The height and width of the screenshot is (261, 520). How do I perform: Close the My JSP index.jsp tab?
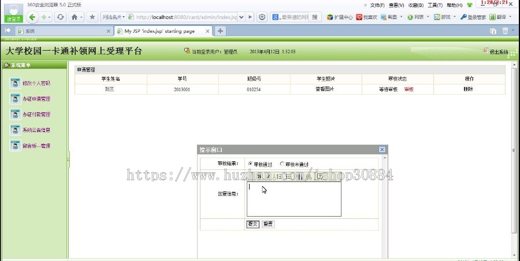207,31
